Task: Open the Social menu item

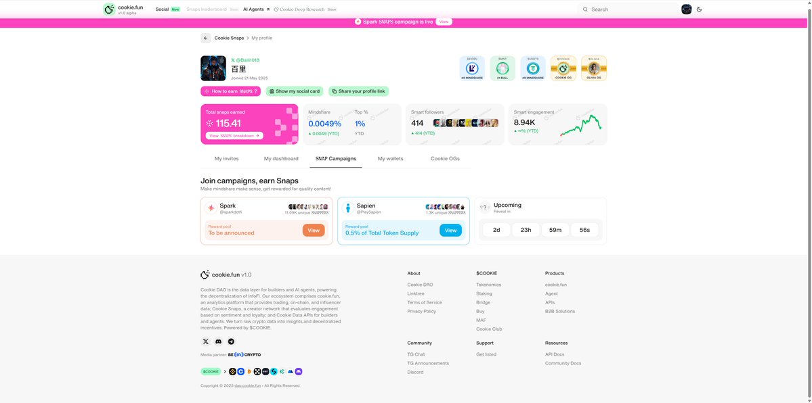Action: click(x=162, y=9)
